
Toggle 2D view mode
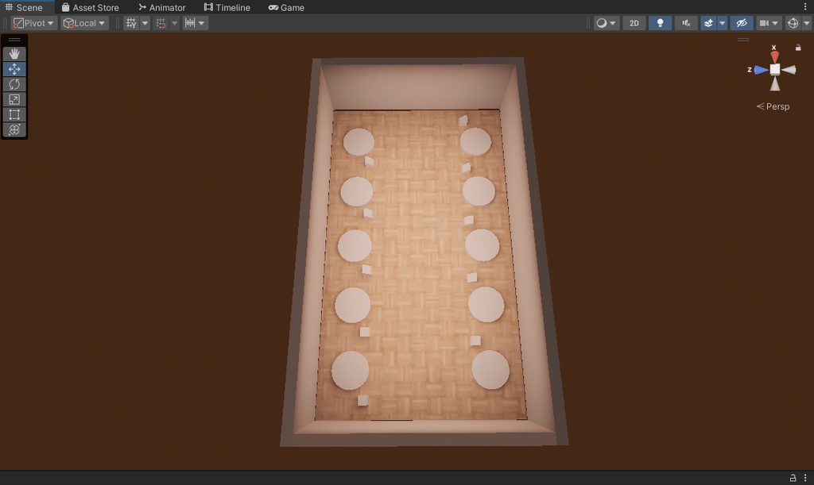(634, 23)
